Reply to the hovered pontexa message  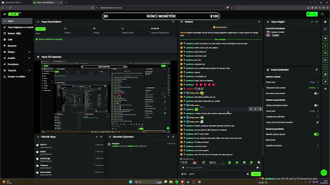(x=251, y=109)
